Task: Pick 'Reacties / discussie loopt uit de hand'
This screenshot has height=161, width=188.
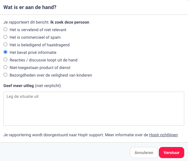Action: click(x=5, y=60)
